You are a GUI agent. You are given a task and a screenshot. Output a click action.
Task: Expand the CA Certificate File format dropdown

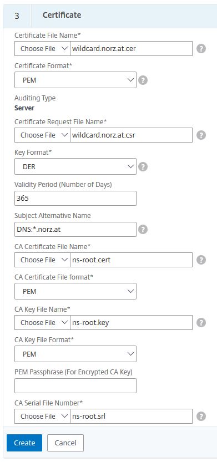[x=75, y=291]
